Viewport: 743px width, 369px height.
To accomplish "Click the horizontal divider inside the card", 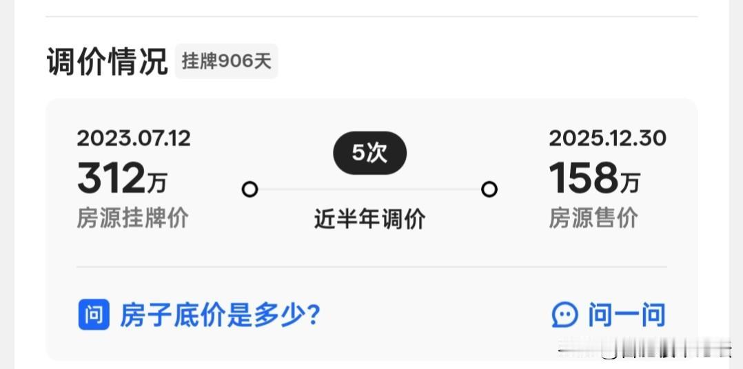I will click(371, 267).
